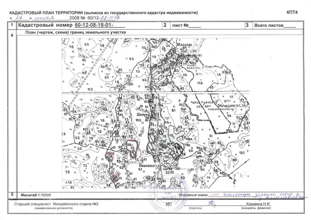311x220 pixels.
Task: Click row number 4 plan section cell
Action: (x=12, y=35)
